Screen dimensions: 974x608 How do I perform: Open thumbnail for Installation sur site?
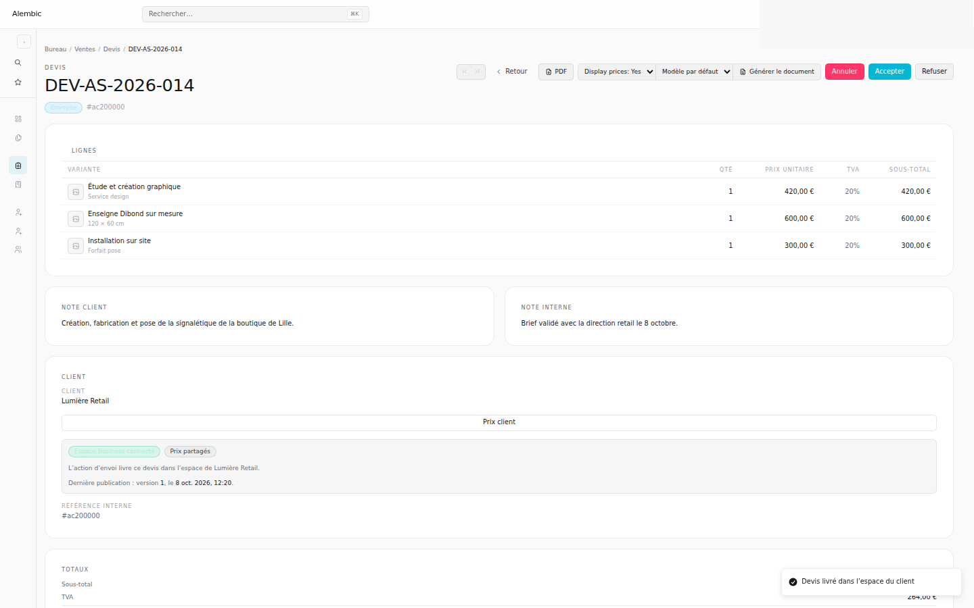point(76,246)
